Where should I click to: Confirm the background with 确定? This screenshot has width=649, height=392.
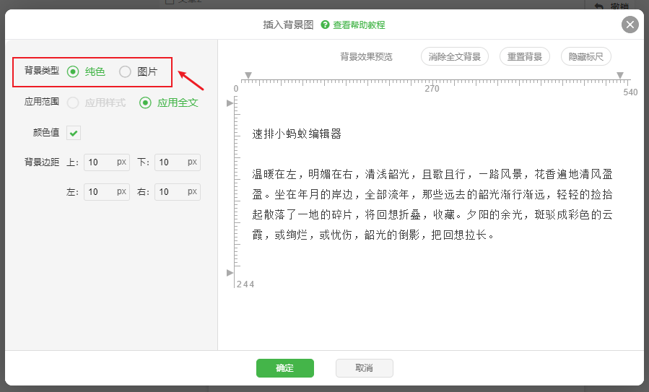(x=284, y=368)
